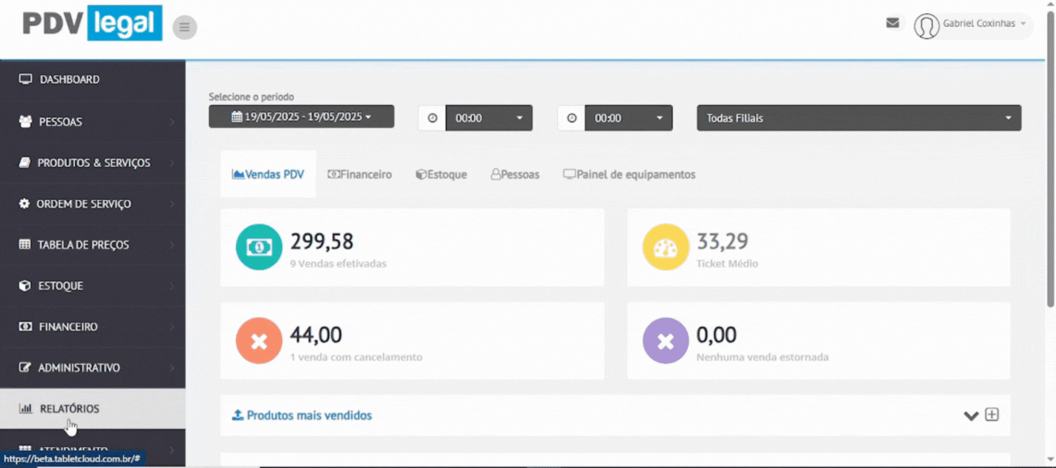
Task: Switch to the Financeiro tab
Action: [360, 175]
